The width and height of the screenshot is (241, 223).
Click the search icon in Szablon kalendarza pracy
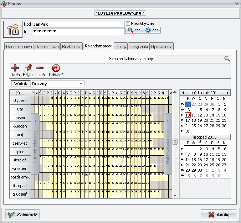click(x=227, y=59)
